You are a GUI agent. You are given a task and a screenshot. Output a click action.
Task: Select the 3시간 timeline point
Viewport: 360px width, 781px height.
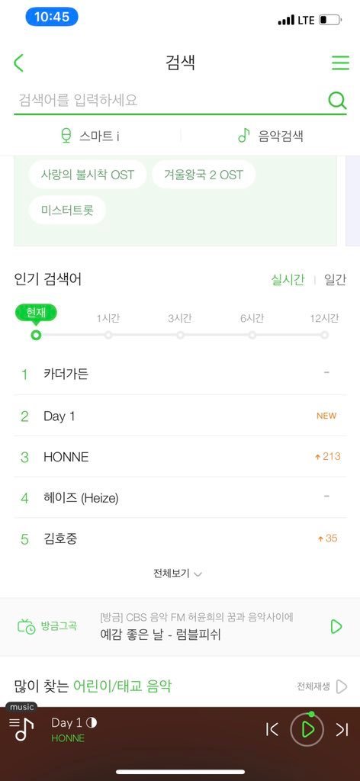180,336
